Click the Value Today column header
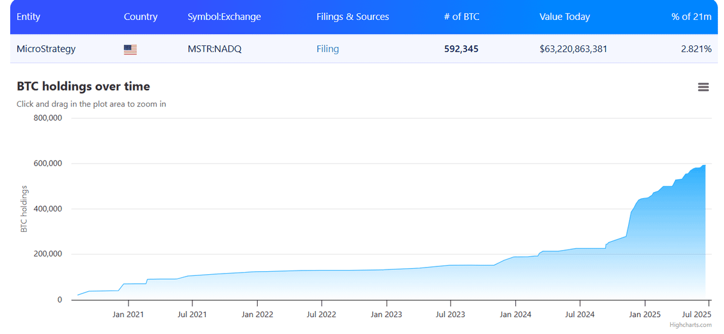 565,17
